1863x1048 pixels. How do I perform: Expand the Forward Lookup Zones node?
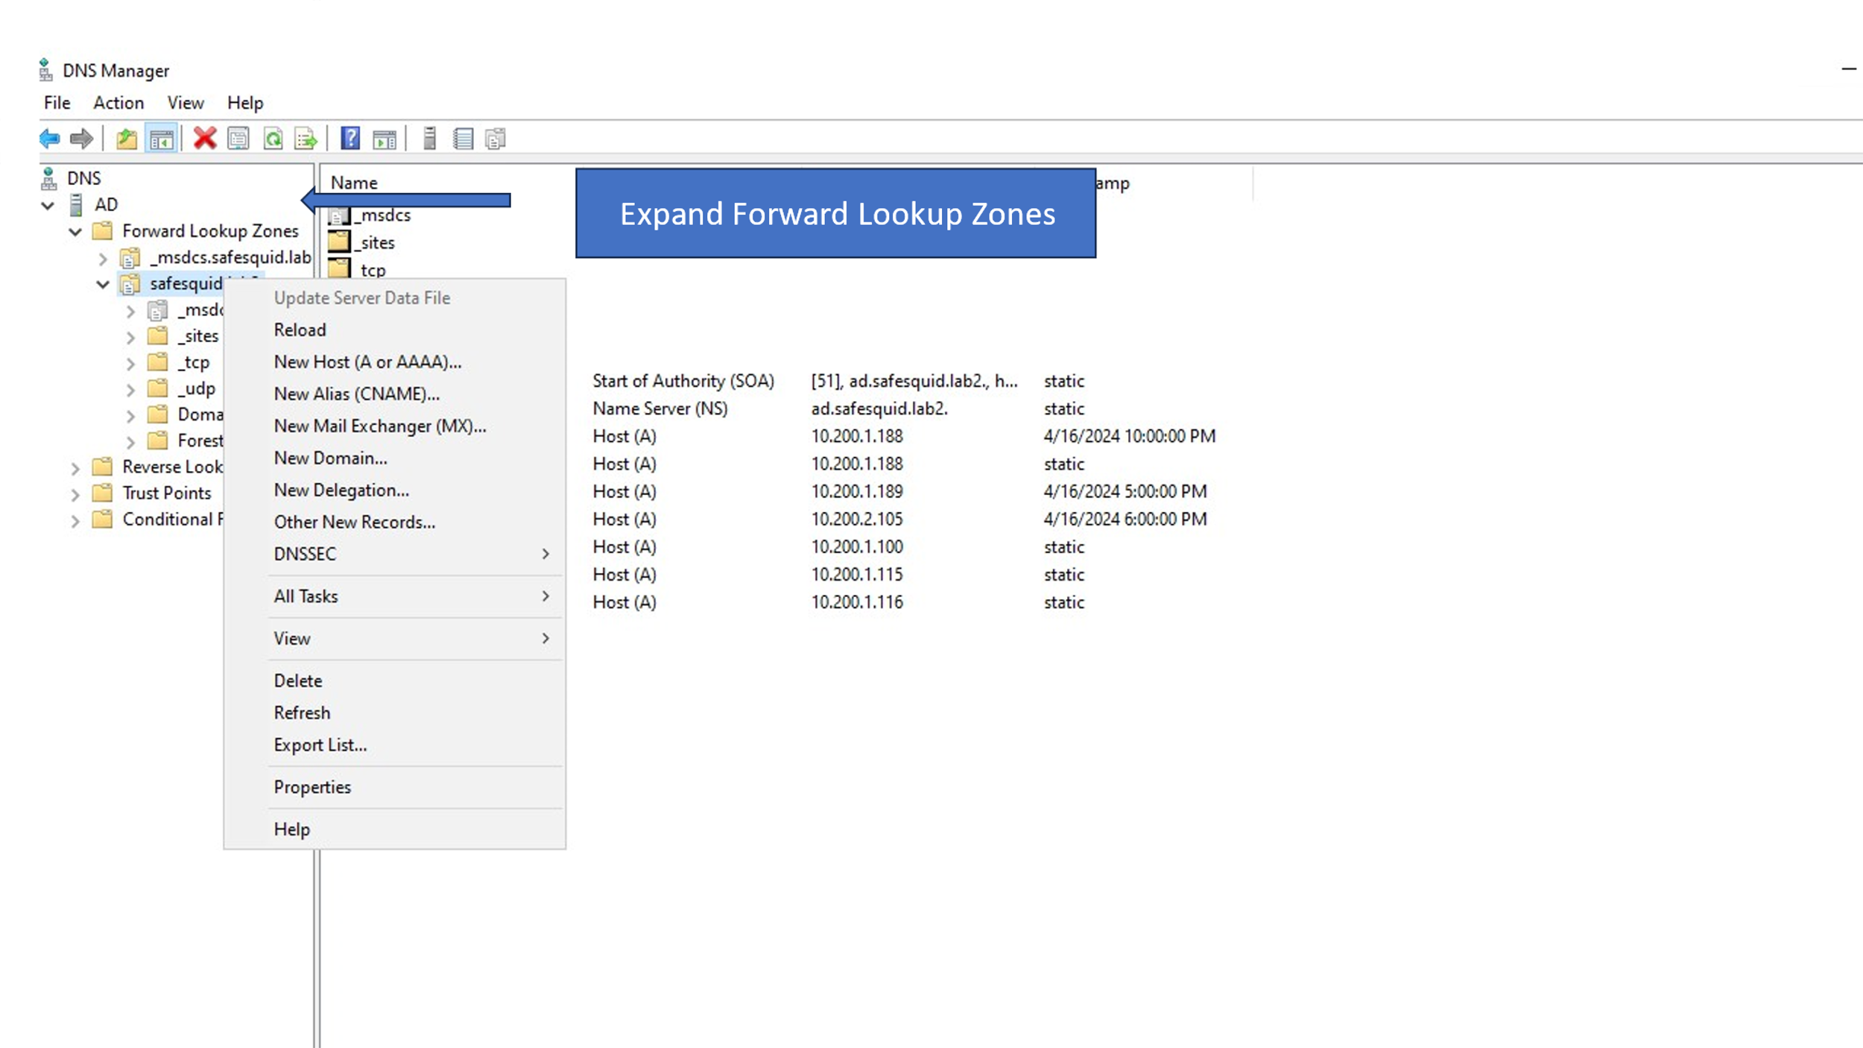pos(75,230)
